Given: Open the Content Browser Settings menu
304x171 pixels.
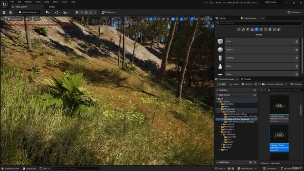Looking at the screenshot, I should tap(296, 84).
